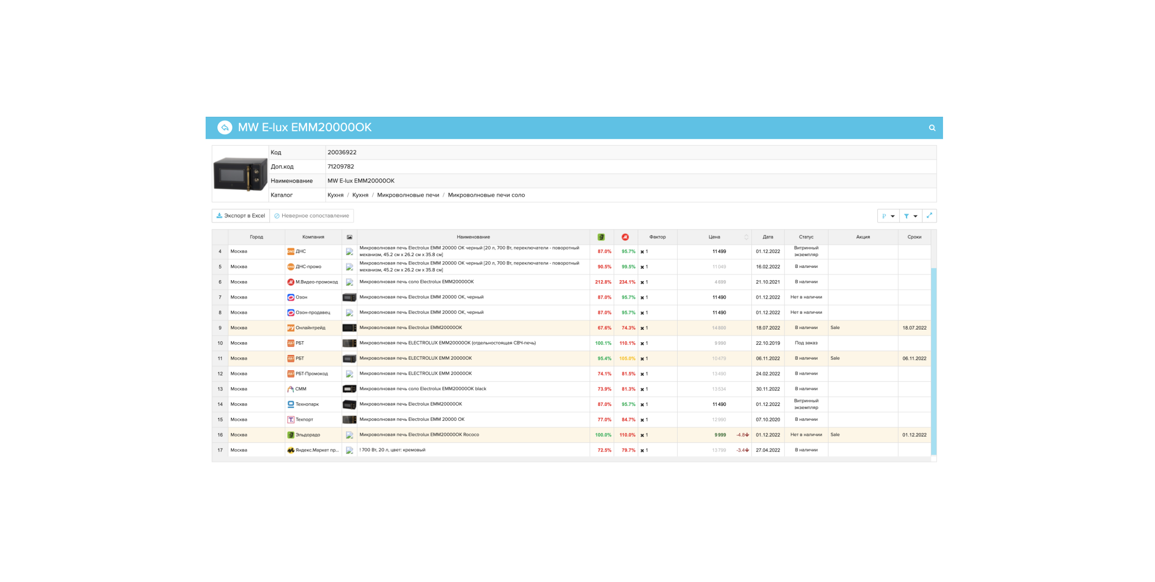Click Неверное сопоставление button
This screenshot has width=1155, height=582.
[311, 216]
